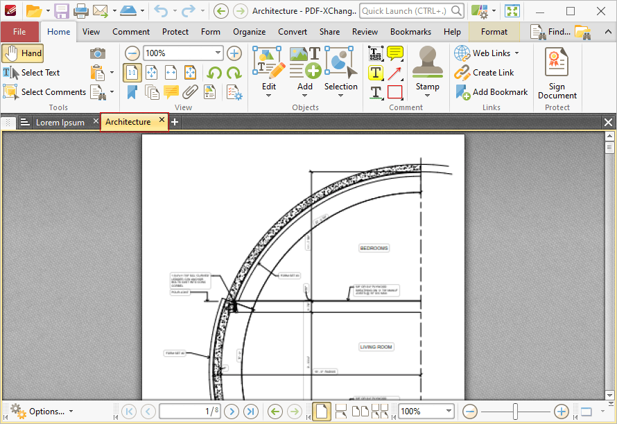The image size is (617, 424).
Task: Click the Redo arrow icon
Action: (x=189, y=11)
